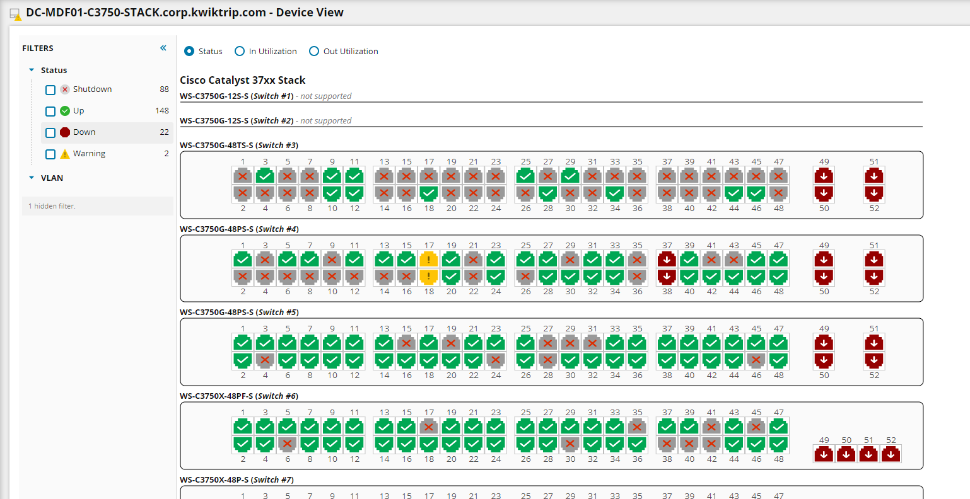Select down port 52 on Switch #6
Image resolution: width=970 pixels, height=499 pixels.
(x=891, y=454)
